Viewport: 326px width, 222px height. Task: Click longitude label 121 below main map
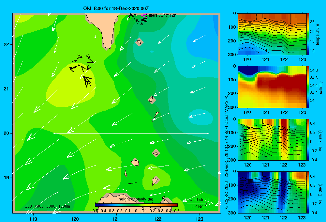[x=116, y=219]
